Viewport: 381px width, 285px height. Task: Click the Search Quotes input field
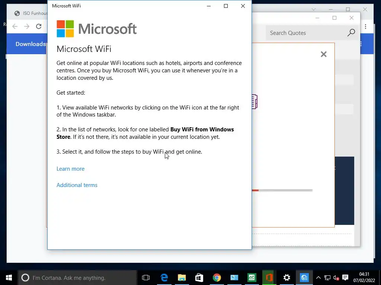306,33
